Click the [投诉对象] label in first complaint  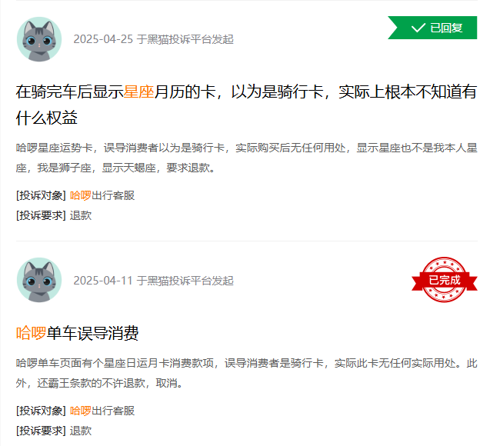tap(41, 195)
